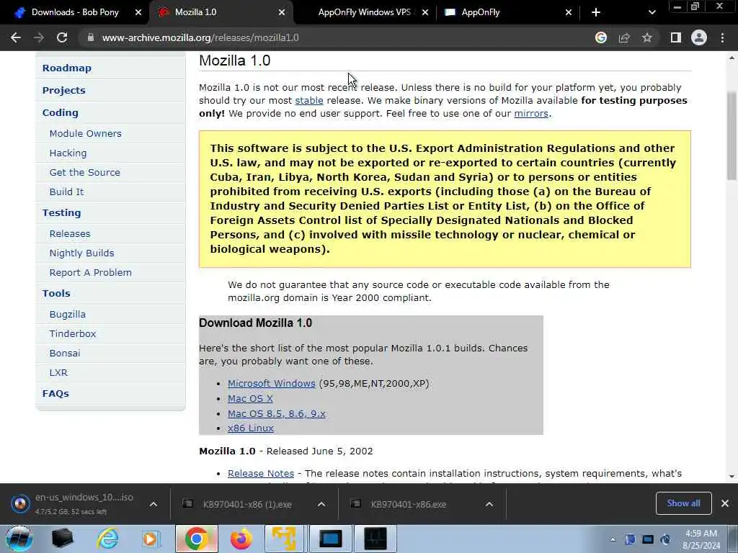The image size is (738, 553).
Task: Close the Downloads - Bob Pony tab
Action: pos(138,12)
